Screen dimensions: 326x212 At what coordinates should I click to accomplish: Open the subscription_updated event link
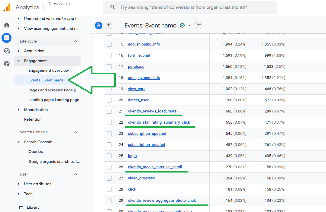pyautogui.click(x=147, y=134)
